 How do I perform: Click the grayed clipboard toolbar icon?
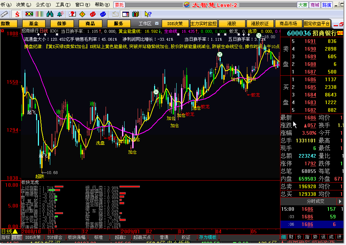(x=115, y=14)
